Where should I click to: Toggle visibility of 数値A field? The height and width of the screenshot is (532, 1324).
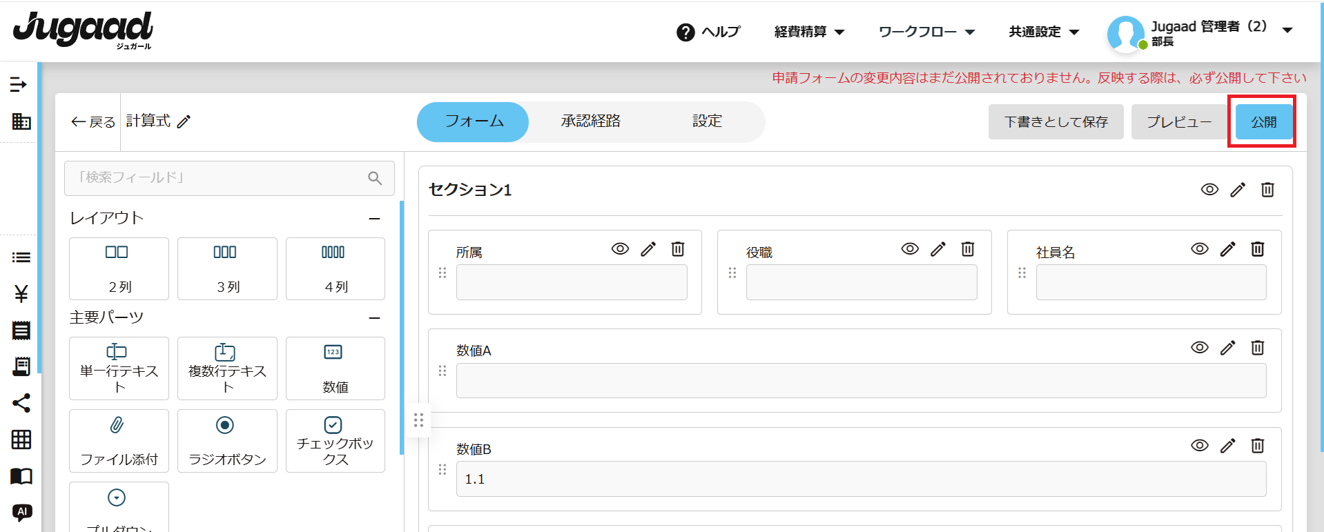[x=1200, y=348]
